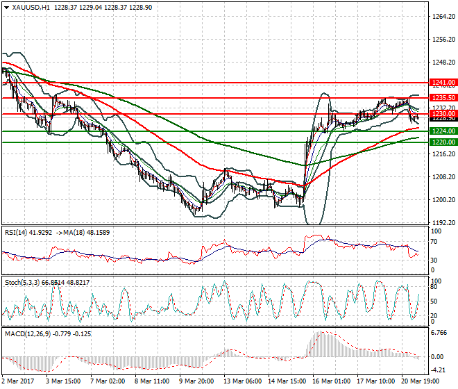
Task: Click the 1264.20 price scale value
Action: pyautogui.click(x=443, y=17)
